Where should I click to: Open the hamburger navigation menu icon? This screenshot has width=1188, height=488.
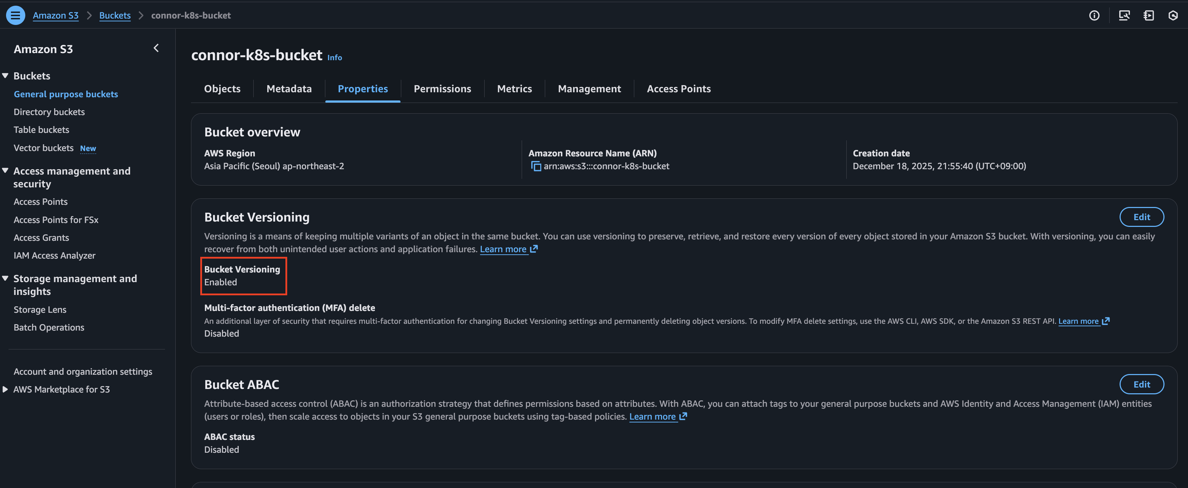(15, 15)
